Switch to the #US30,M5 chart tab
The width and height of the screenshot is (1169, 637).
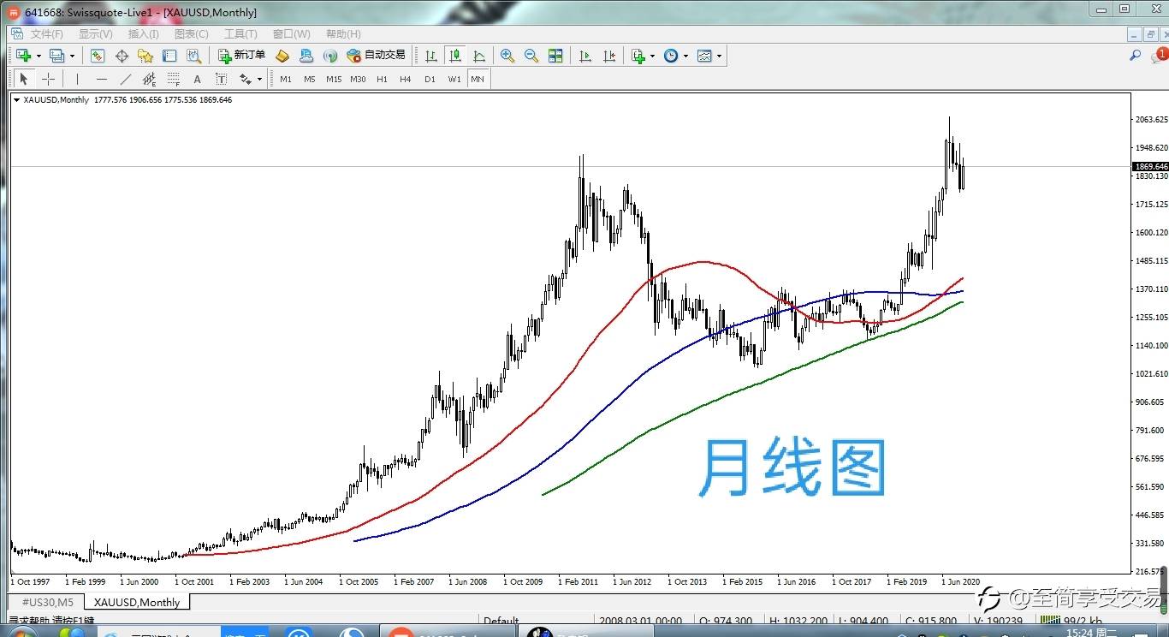tap(48, 602)
